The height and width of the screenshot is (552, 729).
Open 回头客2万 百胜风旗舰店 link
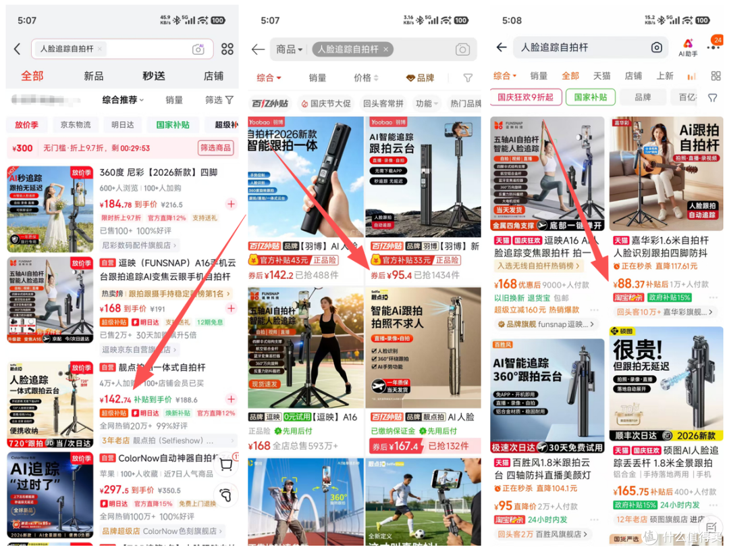click(543, 534)
